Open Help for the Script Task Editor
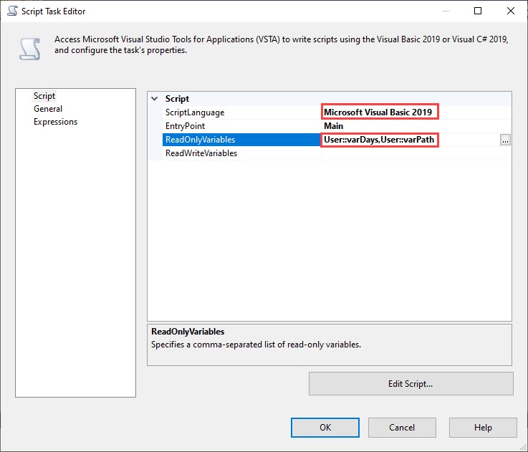 click(483, 428)
